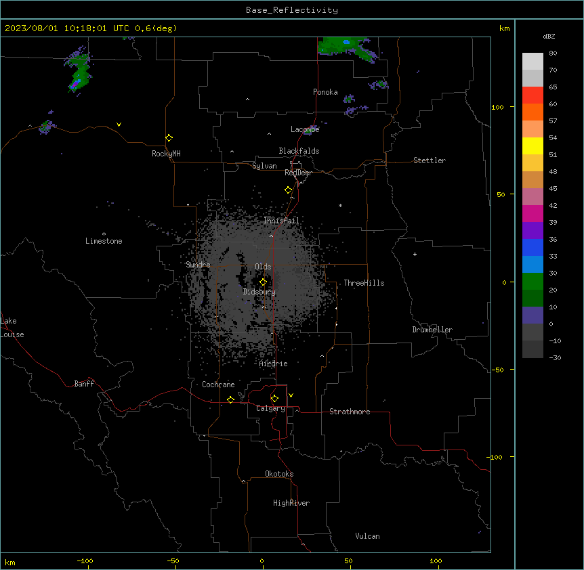Click the yellow diamond marker above Calgary label
The image size is (584, 570).
pos(275,399)
